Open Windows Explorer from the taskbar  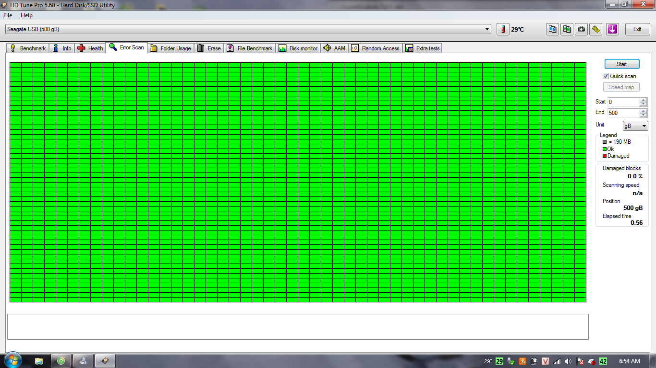39,361
